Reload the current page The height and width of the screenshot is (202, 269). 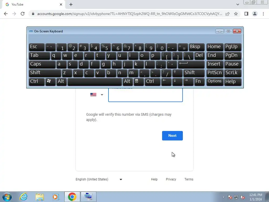[x=23, y=14]
